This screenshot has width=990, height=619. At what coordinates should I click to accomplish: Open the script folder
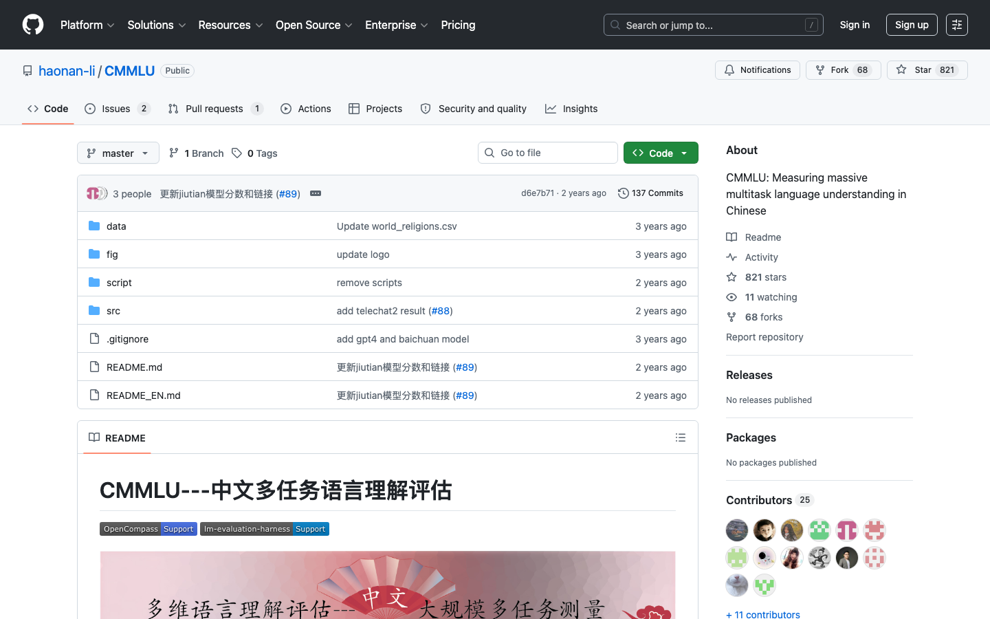pos(119,283)
